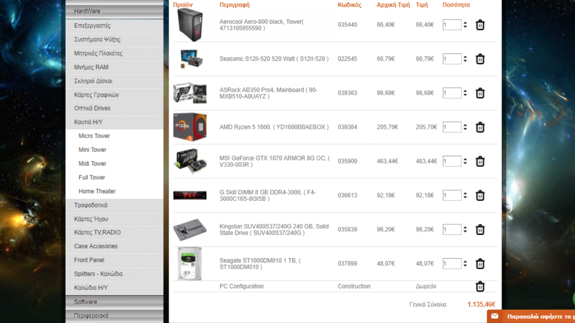Open the ASRock mainboard product image
The width and height of the screenshot is (575, 323).
[x=190, y=93]
